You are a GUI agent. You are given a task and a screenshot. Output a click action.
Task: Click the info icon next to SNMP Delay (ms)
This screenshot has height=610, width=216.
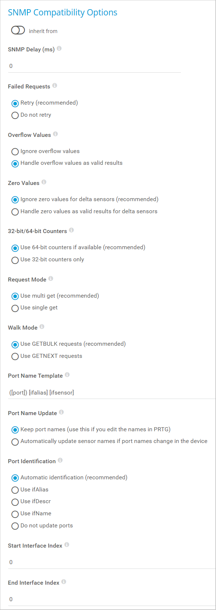pyautogui.click(x=59, y=48)
